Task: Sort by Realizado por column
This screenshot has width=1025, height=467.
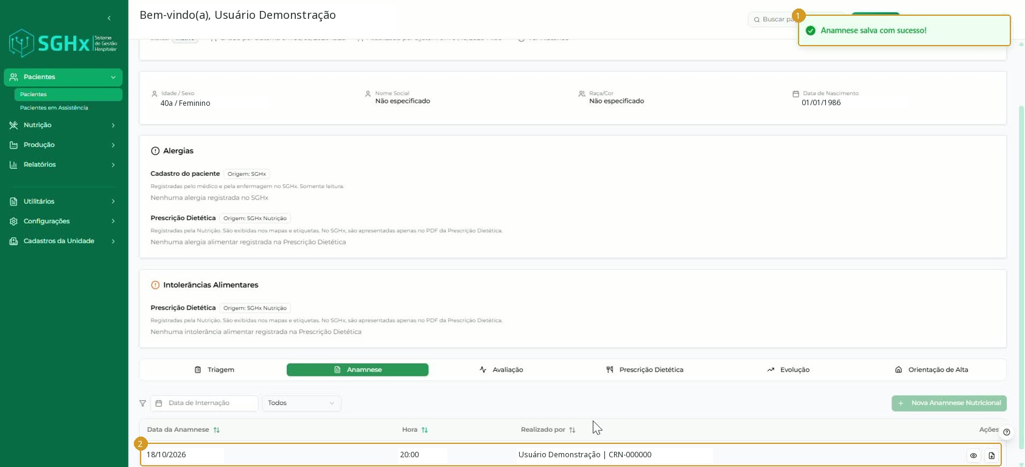Action: (548, 430)
